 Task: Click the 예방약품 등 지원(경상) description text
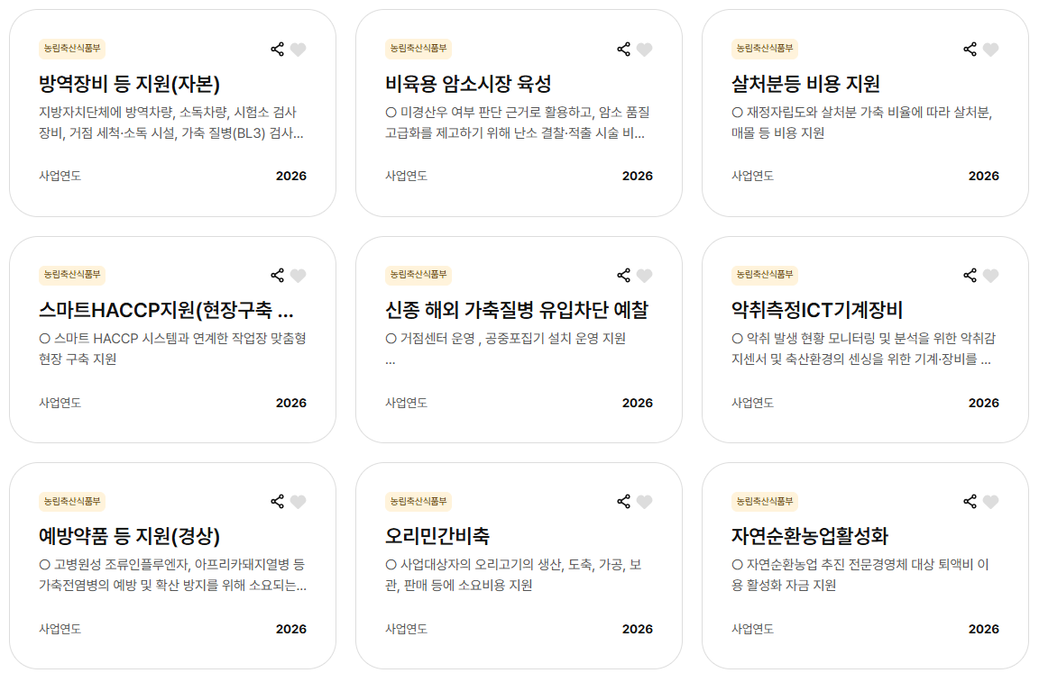click(173, 575)
